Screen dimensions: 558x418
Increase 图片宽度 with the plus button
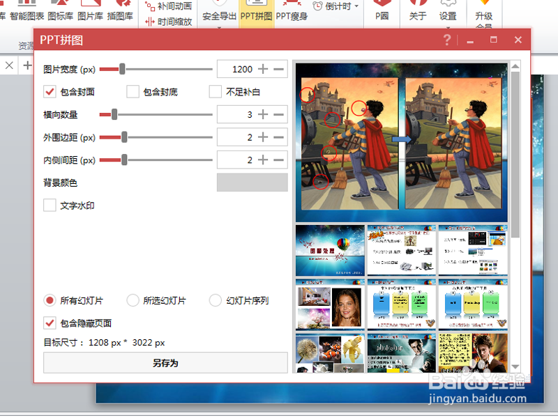click(263, 69)
